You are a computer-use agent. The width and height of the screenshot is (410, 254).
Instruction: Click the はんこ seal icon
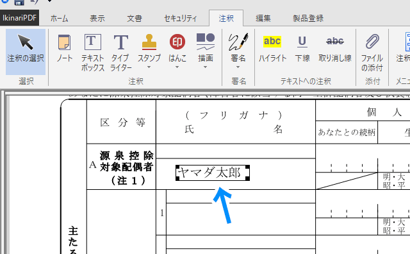[x=177, y=42]
